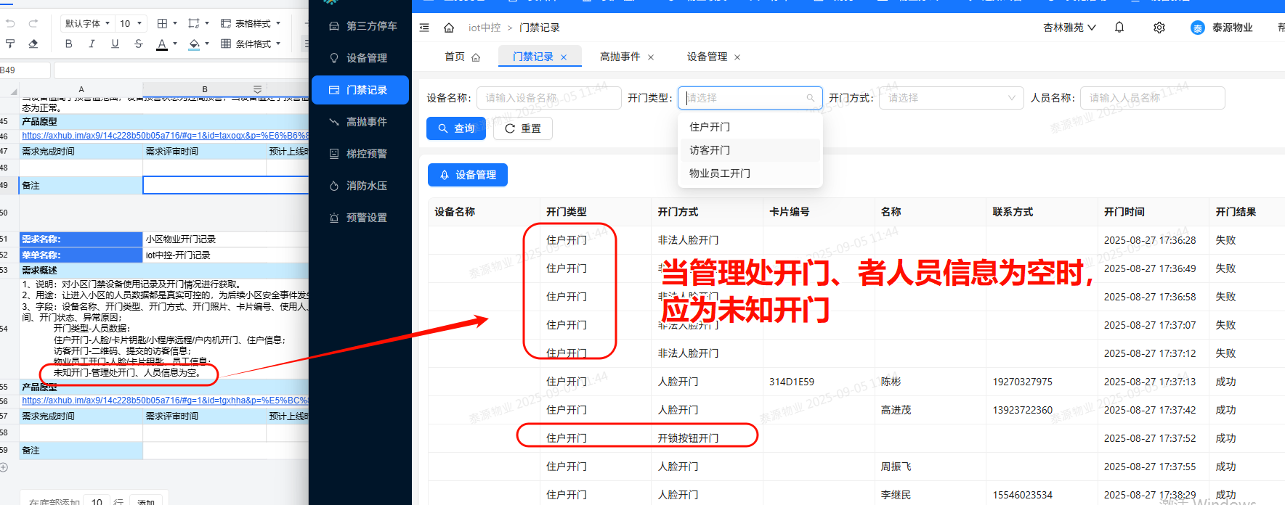Select 门禁记录 in the sidebar
Viewport: 1285px width, 505px height.
pos(360,90)
